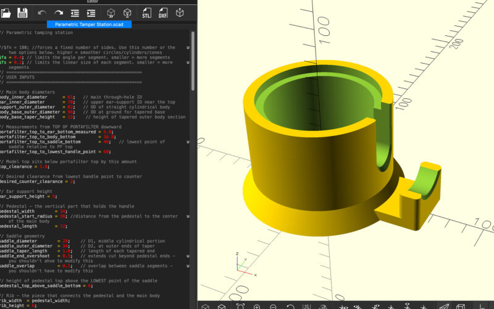494x309 pixels.
Task: Indent the selected code
Action: [91, 13]
